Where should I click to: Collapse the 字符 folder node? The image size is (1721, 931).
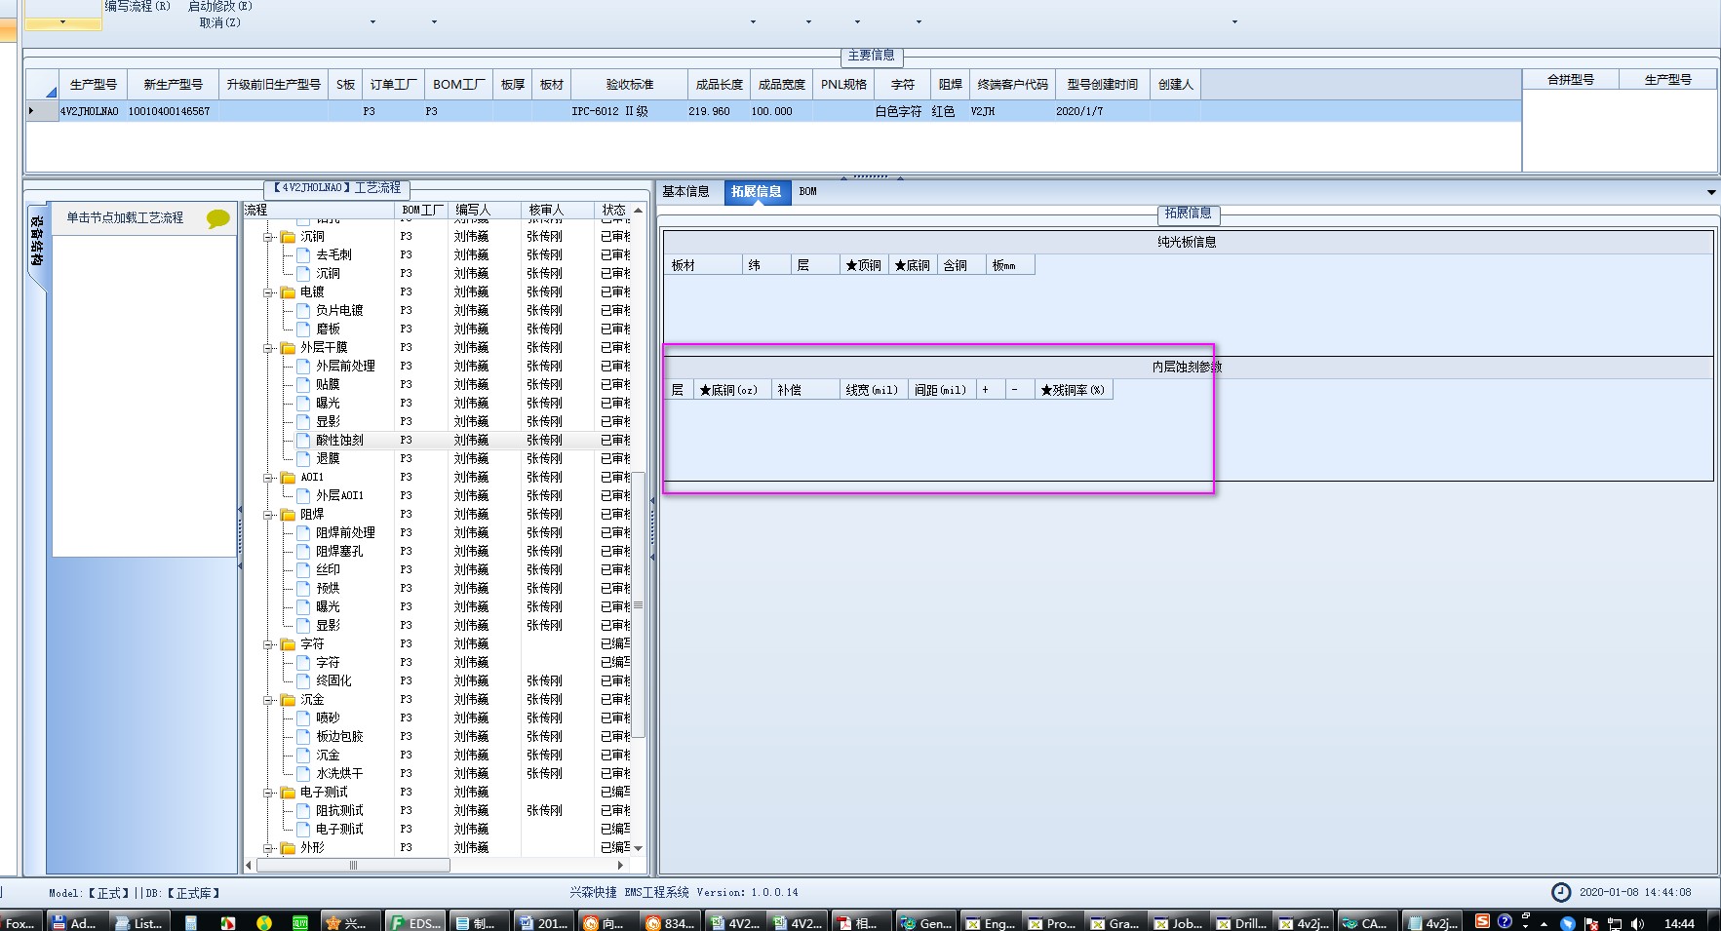click(267, 643)
